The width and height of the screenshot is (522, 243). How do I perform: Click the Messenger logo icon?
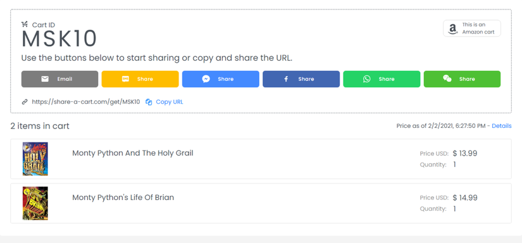point(206,79)
